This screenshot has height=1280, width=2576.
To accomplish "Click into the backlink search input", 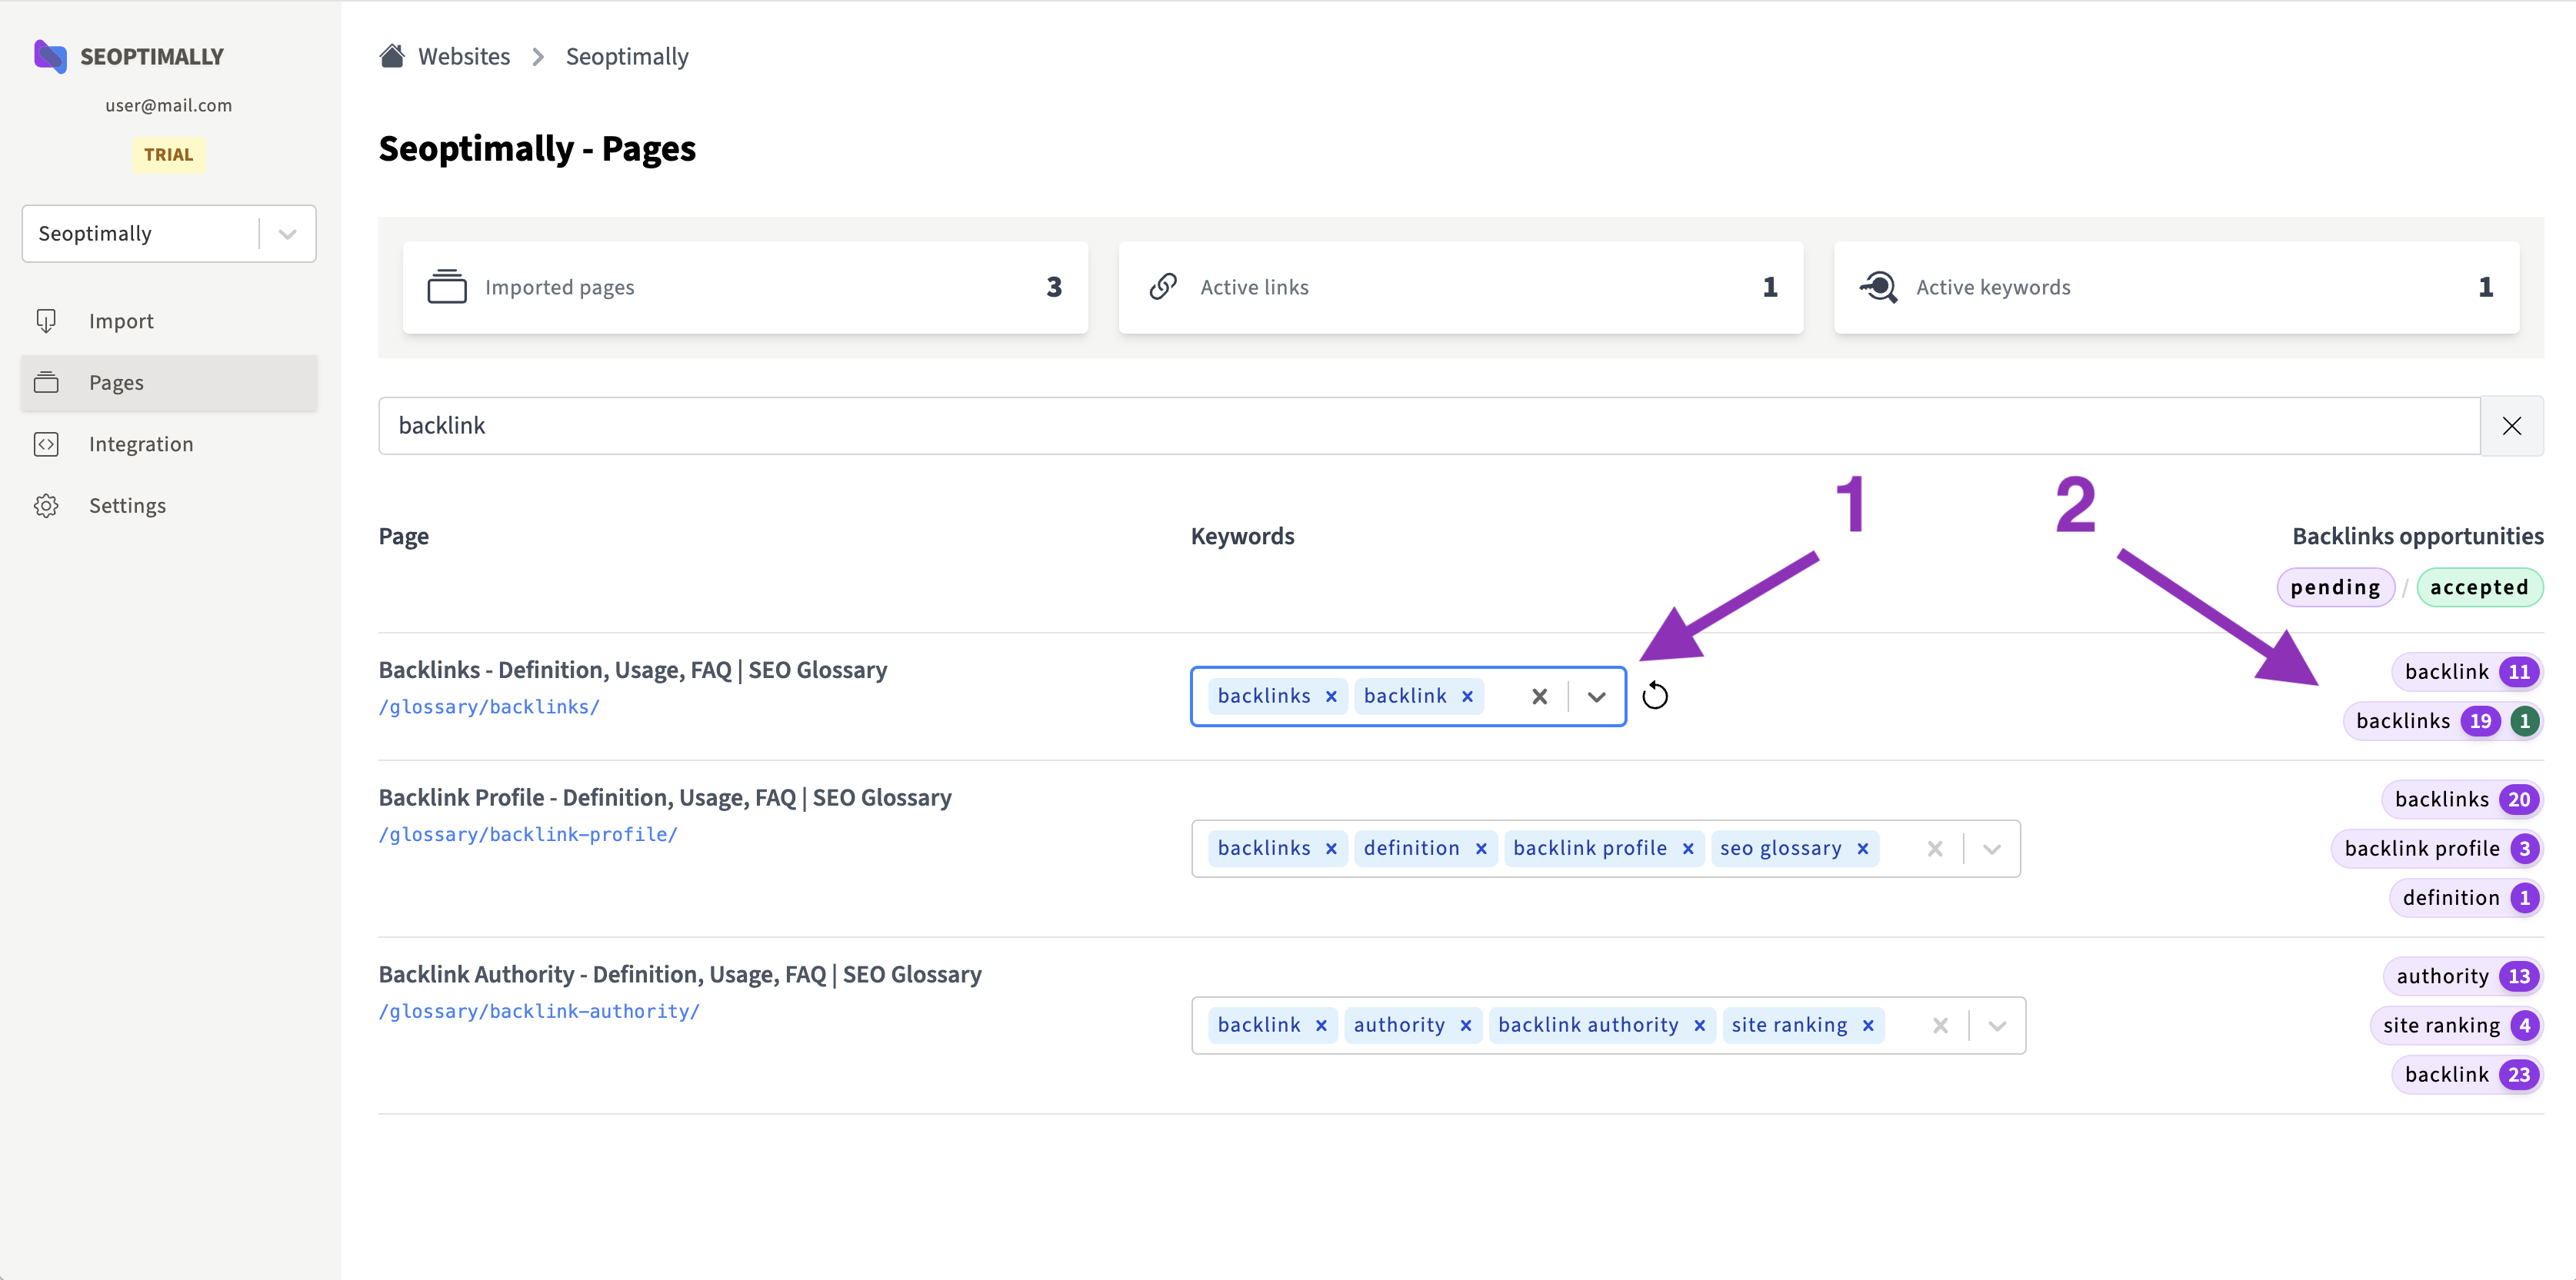I will (1429, 426).
